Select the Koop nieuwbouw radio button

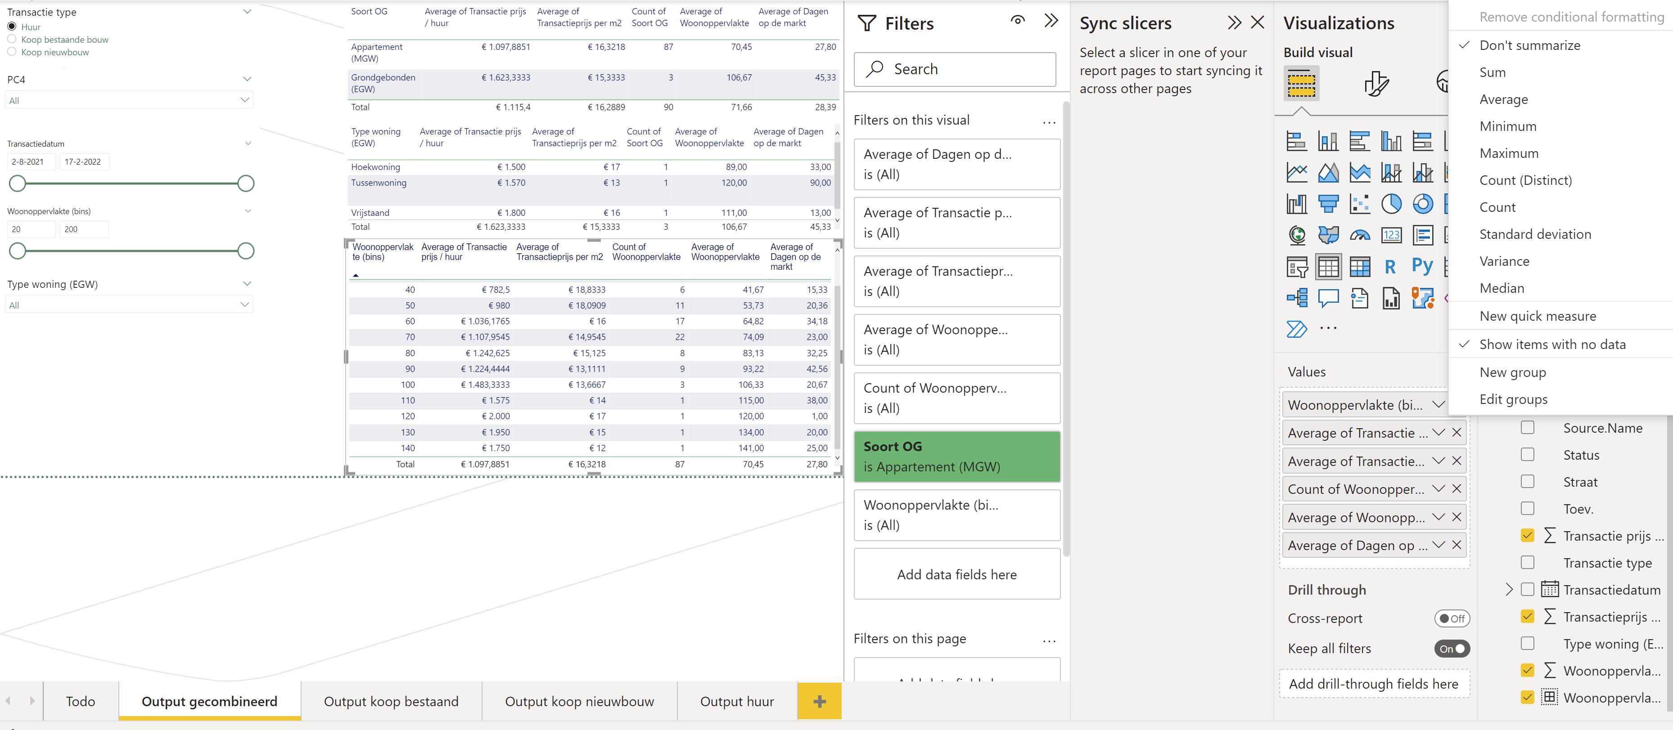pyautogui.click(x=12, y=52)
